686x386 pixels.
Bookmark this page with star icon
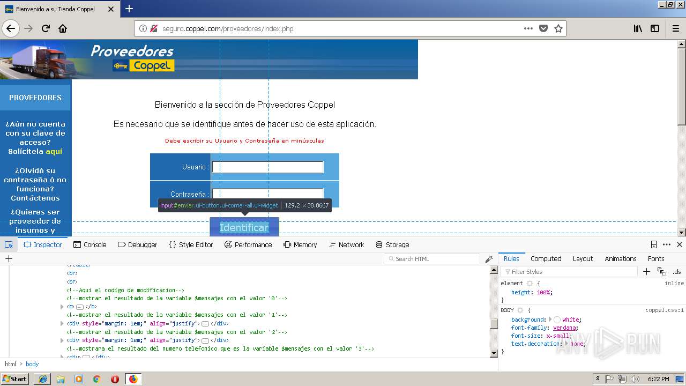click(x=558, y=28)
